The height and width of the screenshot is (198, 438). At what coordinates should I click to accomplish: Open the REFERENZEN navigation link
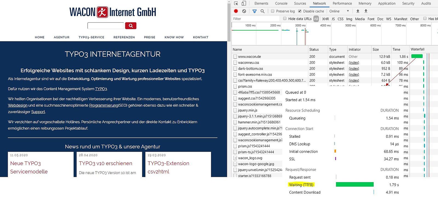[124, 37]
